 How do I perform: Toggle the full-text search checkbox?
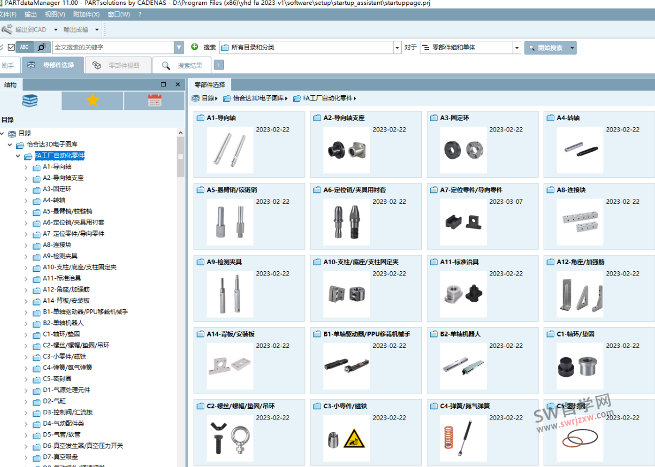(11, 47)
